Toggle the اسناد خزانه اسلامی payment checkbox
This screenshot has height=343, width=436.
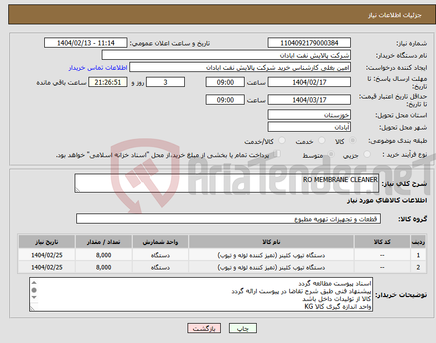click(277, 154)
